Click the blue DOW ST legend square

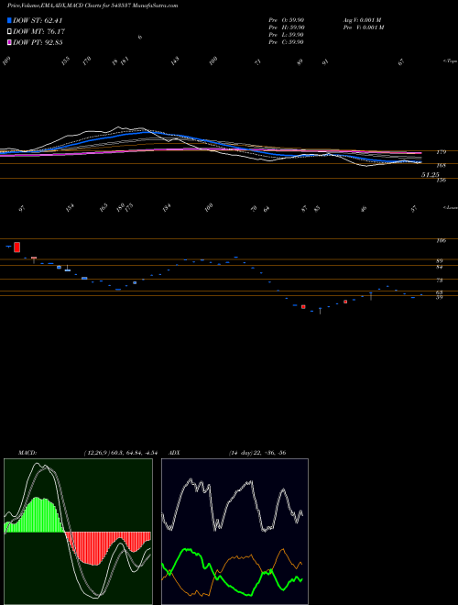(9, 20)
